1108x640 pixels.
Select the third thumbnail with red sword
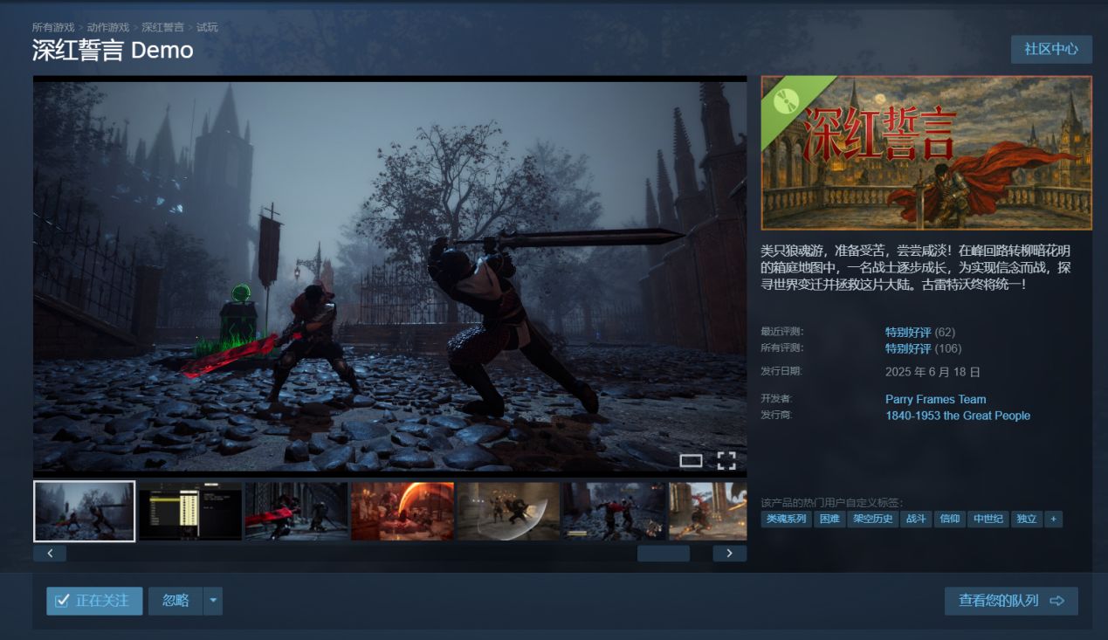coord(296,511)
